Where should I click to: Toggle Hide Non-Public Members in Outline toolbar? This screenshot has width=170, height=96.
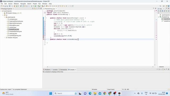point(167,11)
